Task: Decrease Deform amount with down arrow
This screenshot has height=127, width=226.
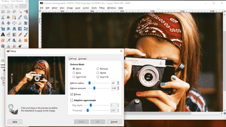Action: pos(118,89)
